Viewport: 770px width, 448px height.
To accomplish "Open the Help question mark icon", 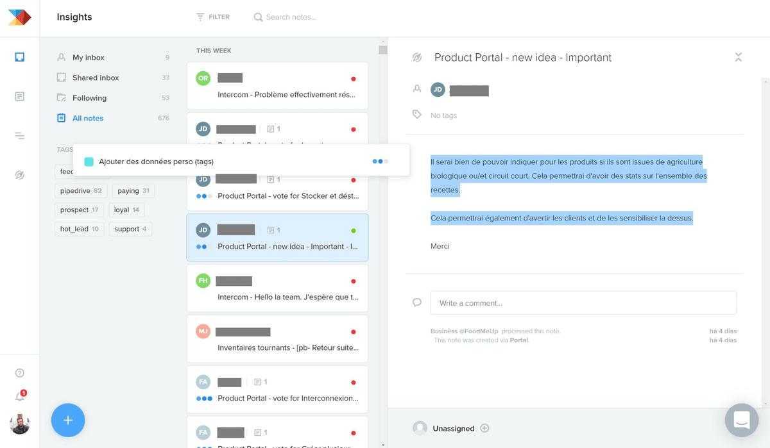I will pos(19,372).
